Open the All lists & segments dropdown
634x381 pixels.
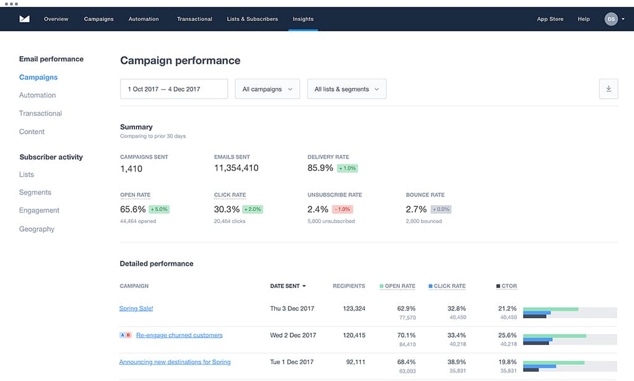[x=346, y=89]
